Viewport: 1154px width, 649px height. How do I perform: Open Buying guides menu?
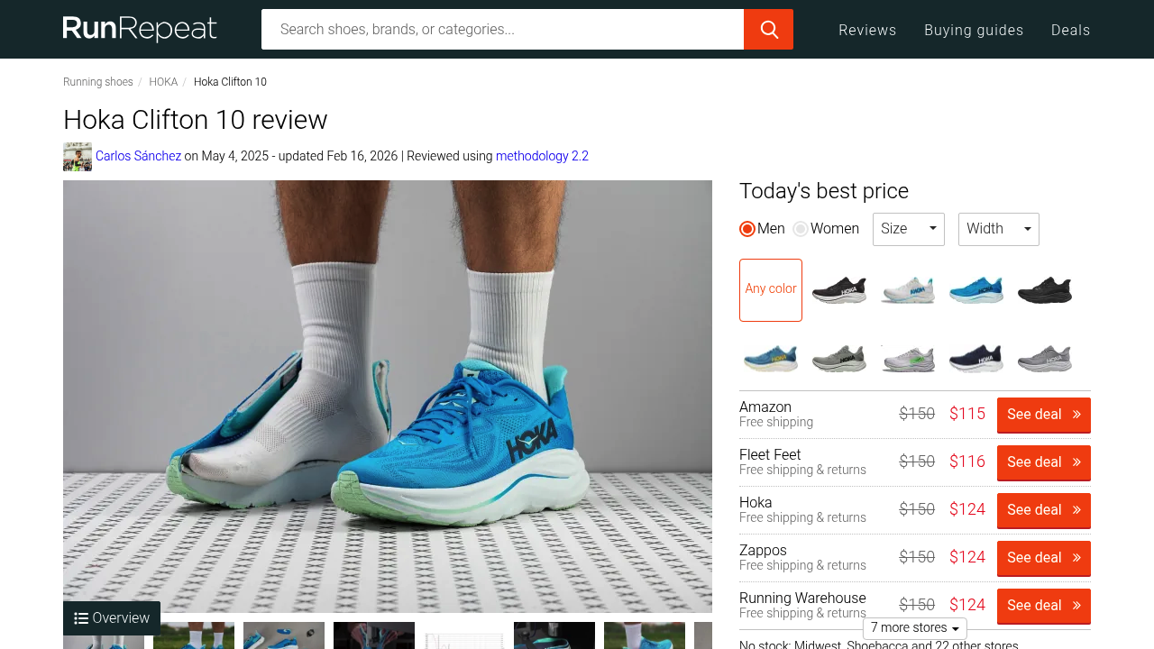pyautogui.click(x=974, y=30)
